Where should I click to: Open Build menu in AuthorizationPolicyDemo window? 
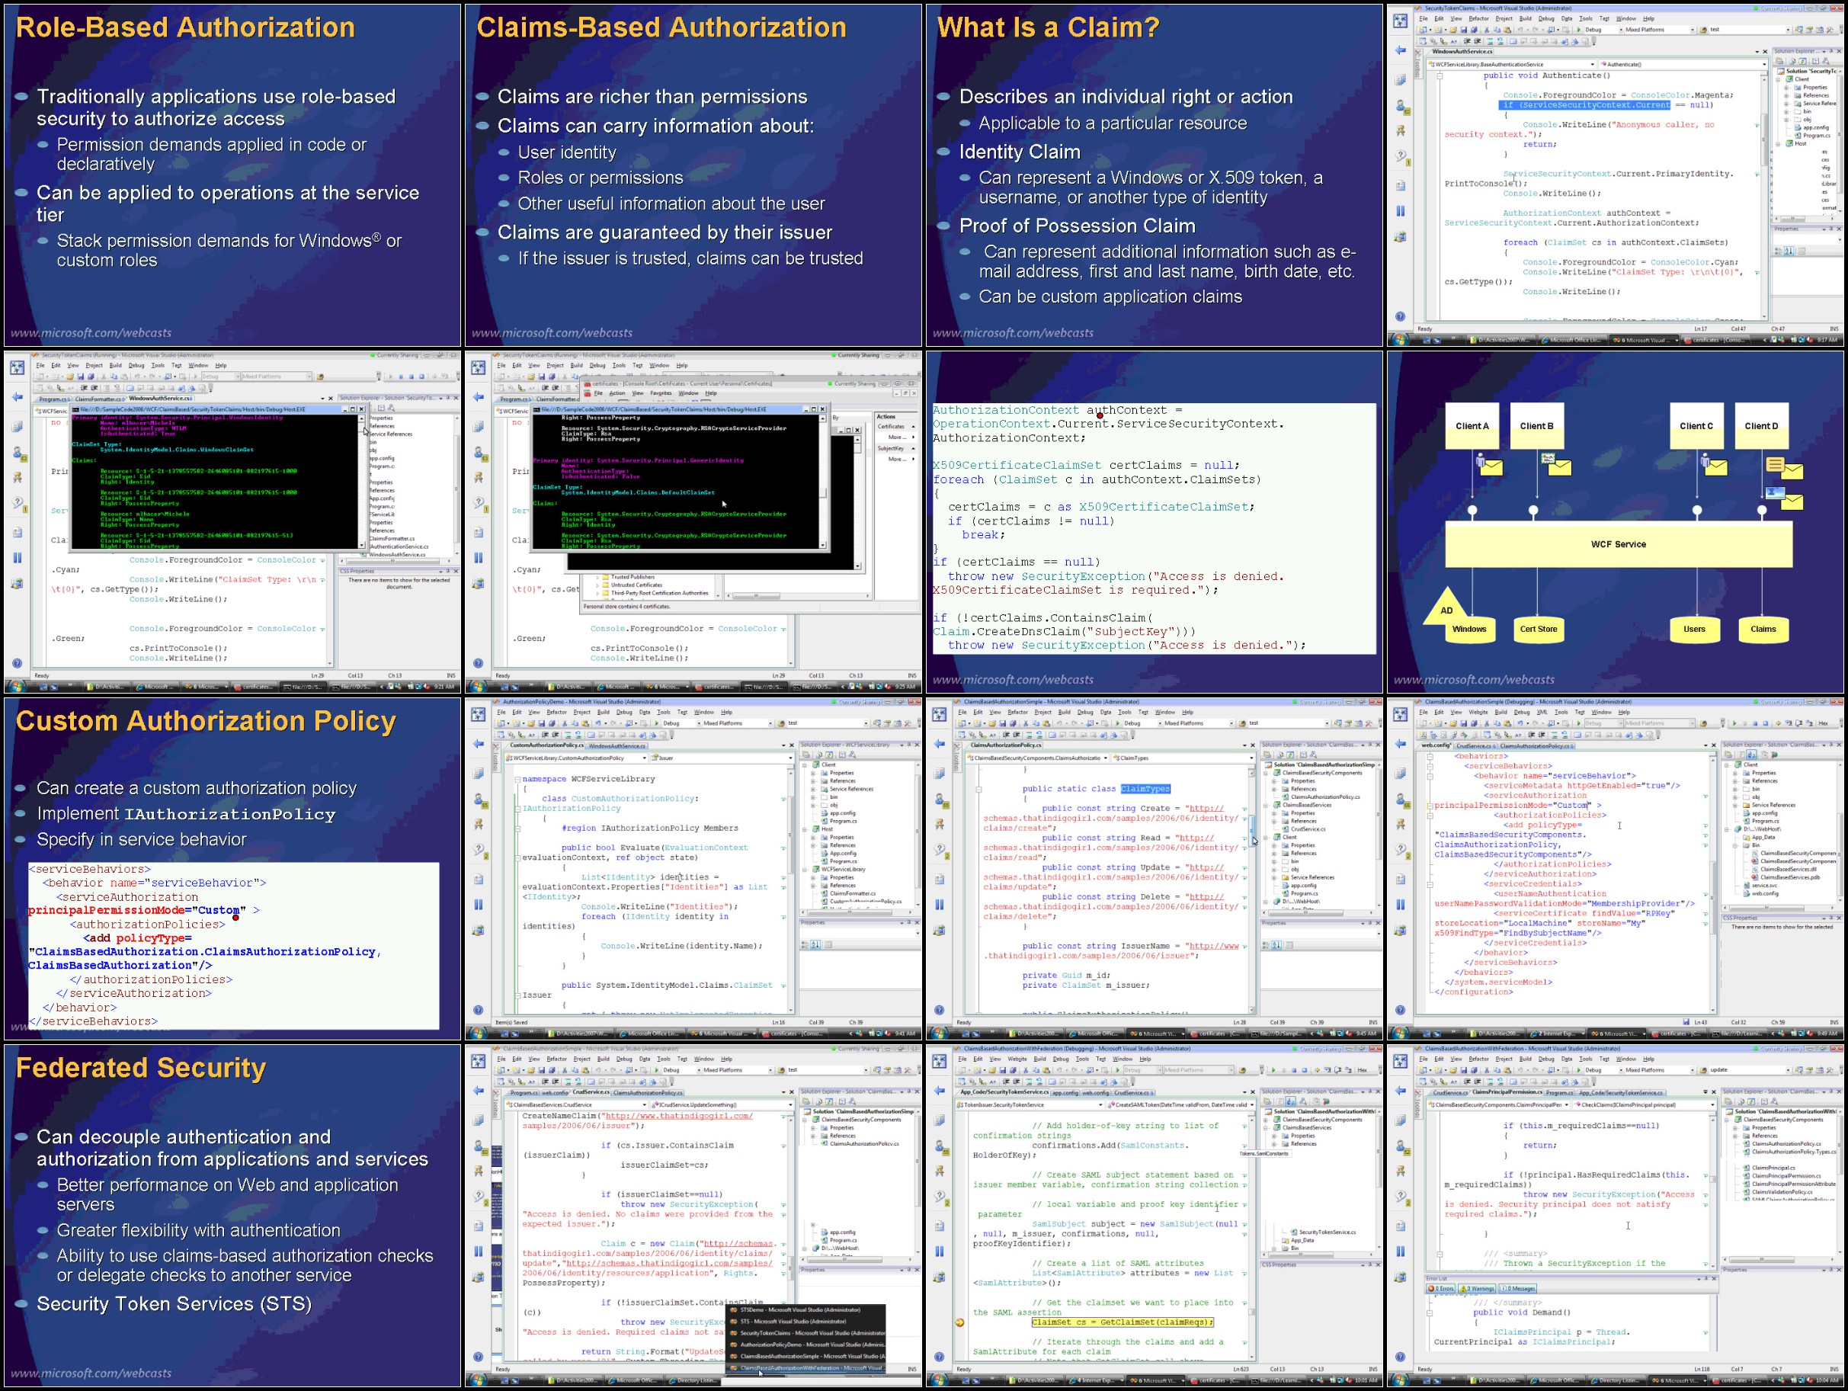pyautogui.click(x=604, y=713)
